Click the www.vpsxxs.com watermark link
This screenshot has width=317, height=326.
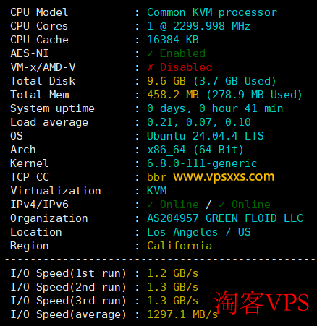pos(224,177)
